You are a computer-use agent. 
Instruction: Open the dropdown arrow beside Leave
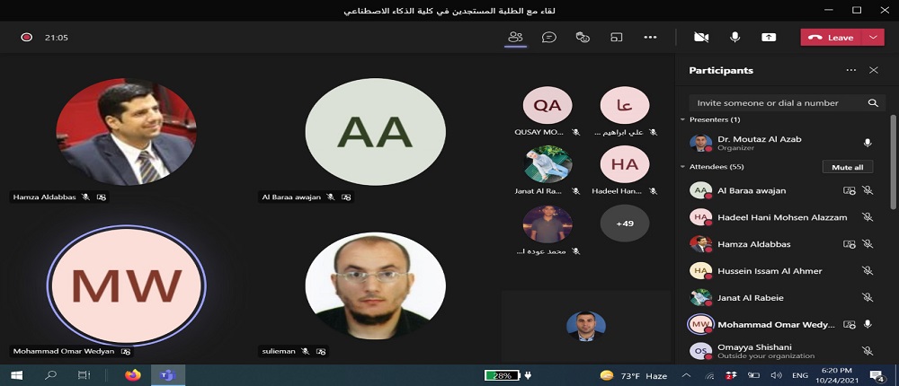tap(873, 37)
